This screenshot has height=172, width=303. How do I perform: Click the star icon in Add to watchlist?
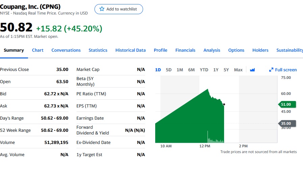[x=102, y=9]
